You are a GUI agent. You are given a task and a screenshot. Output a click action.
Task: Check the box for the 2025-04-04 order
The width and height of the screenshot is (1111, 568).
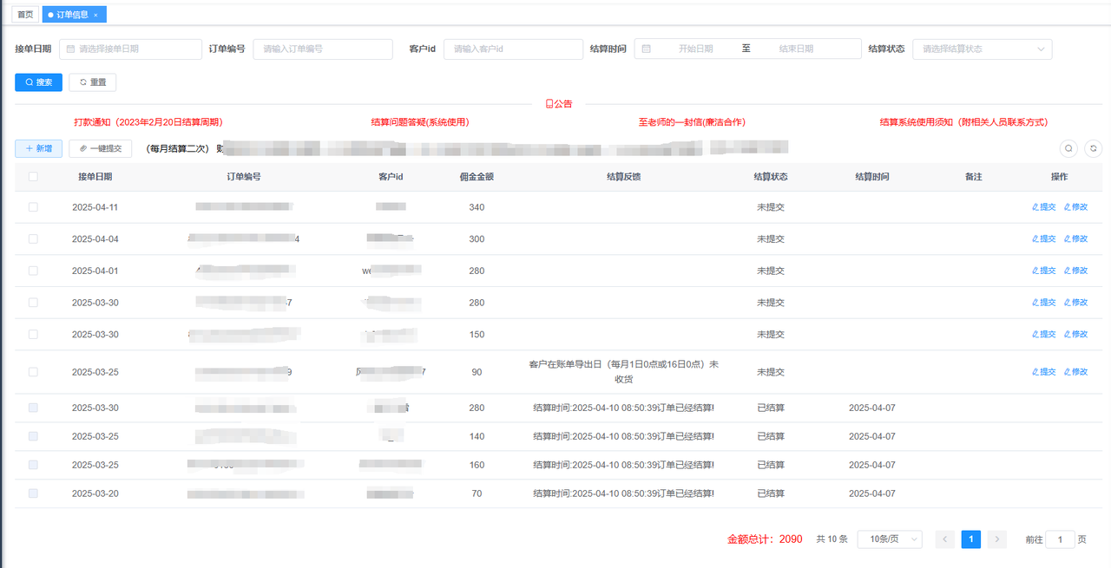33,238
